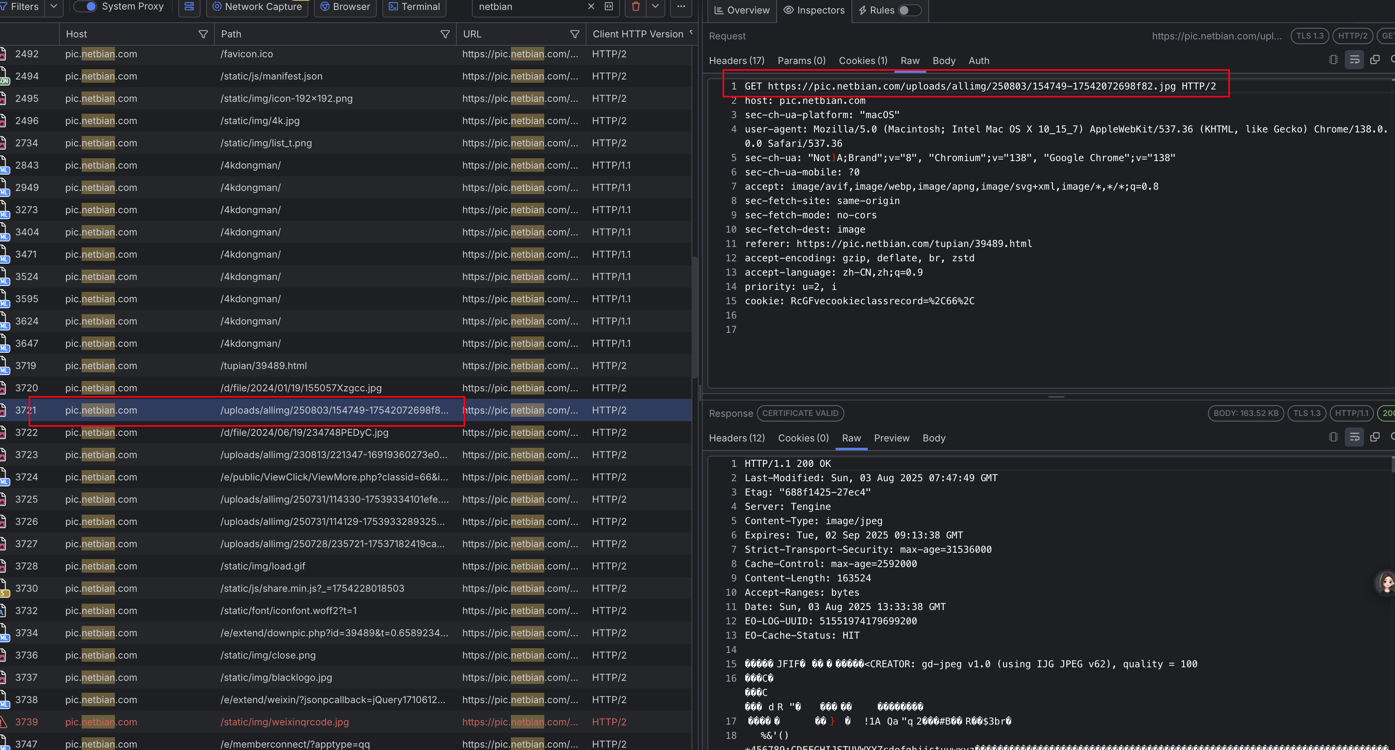Open the three-dots more options menu
This screenshot has width=1395, height=750.
click(681, 6)
